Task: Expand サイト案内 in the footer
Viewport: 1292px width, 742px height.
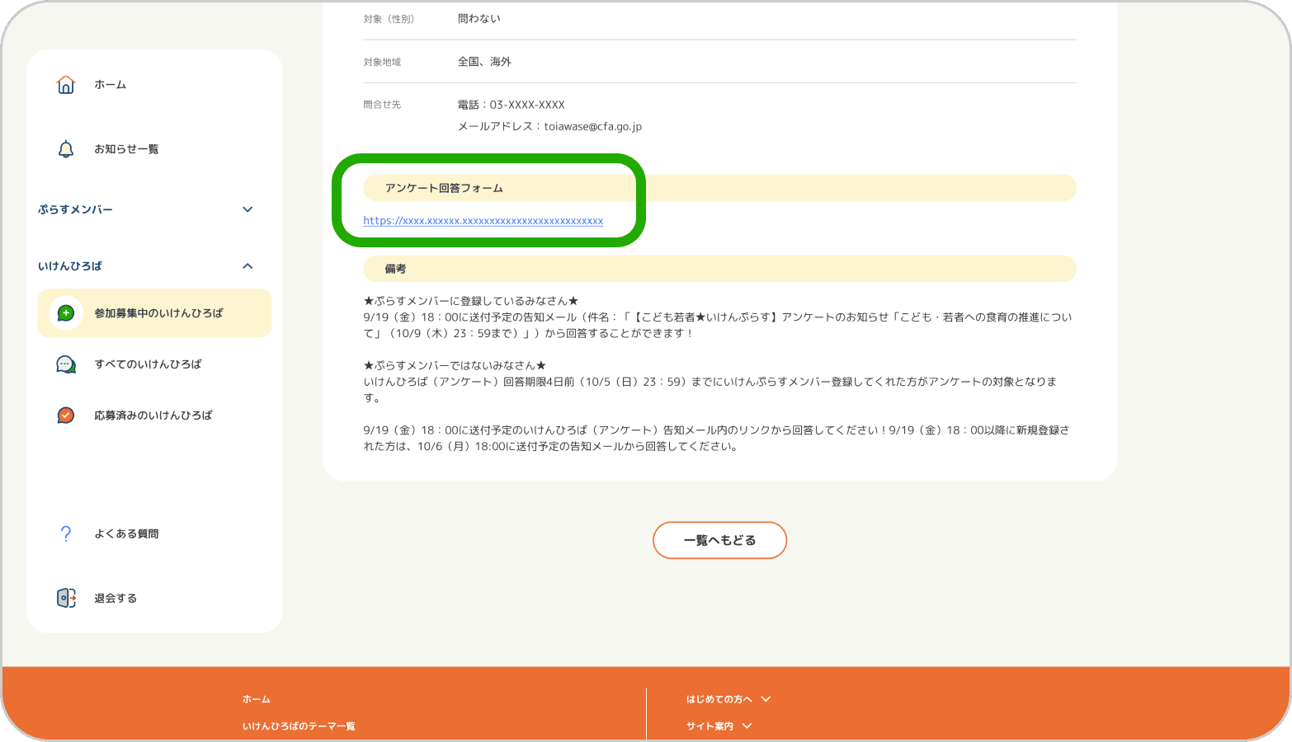Action: [719, 726]
